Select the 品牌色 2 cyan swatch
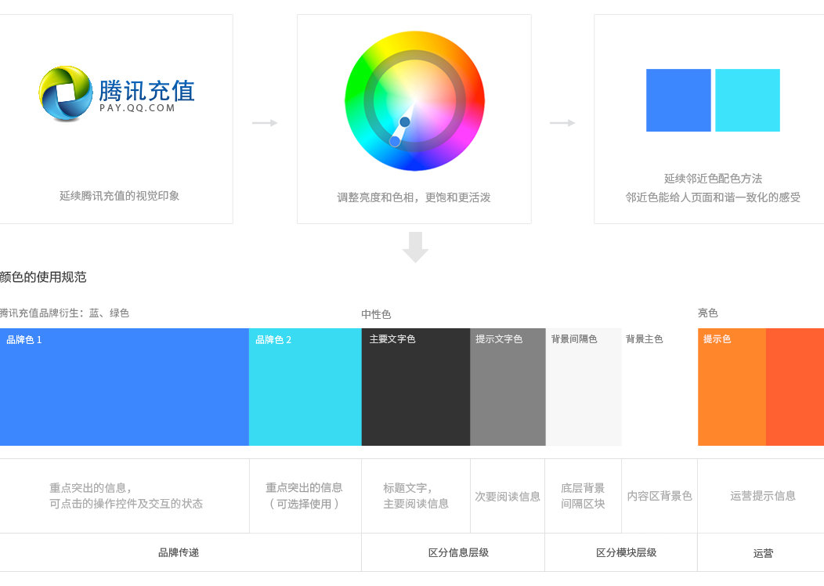 305,387
